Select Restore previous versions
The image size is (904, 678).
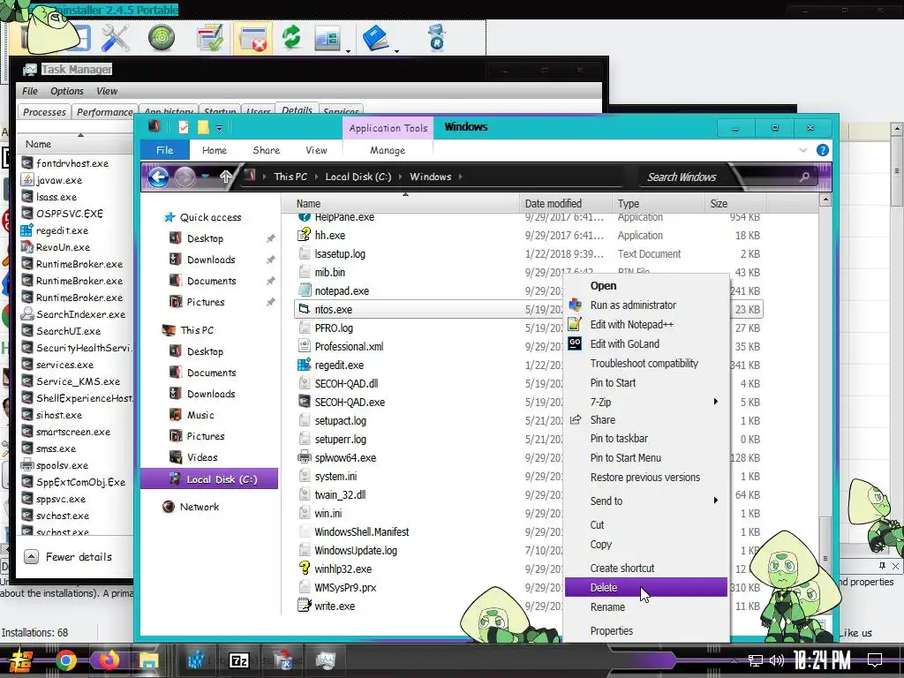pos(645,478)
